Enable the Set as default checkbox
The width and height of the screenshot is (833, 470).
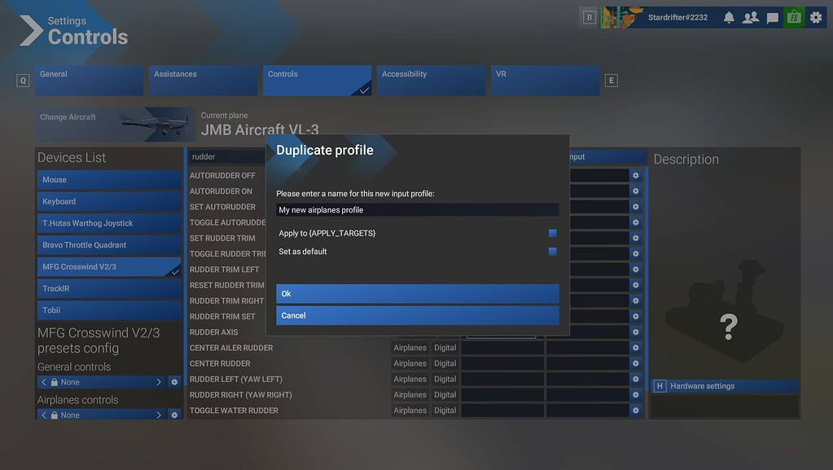point(551,253)
